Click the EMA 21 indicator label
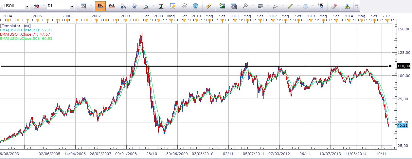This screenshot has width=412, height=159. tap(26, 30)
